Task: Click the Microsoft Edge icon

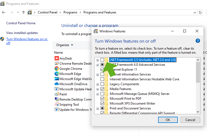Action: coord(56,74)
